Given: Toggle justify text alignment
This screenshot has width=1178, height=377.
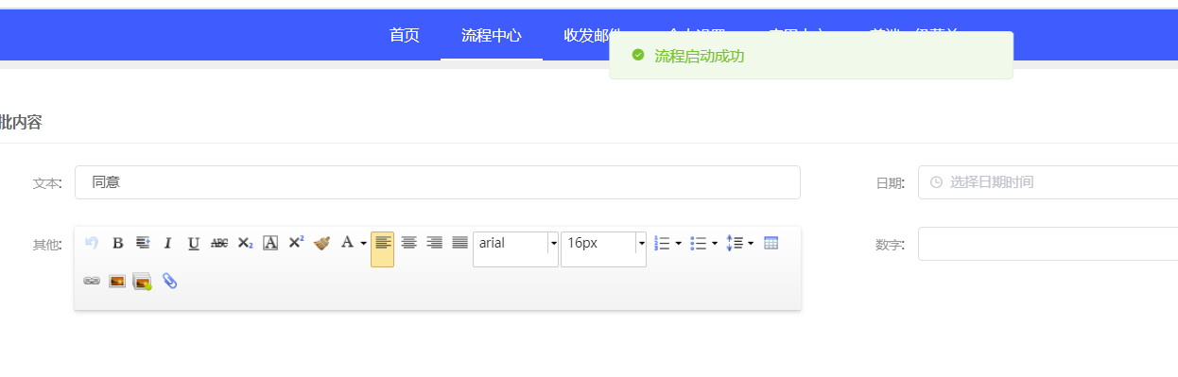Looking at the screenshot, I should (x=459, y=243).
